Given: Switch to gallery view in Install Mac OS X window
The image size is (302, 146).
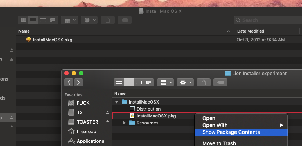Looking at the screenshot, I should point(53,20).
